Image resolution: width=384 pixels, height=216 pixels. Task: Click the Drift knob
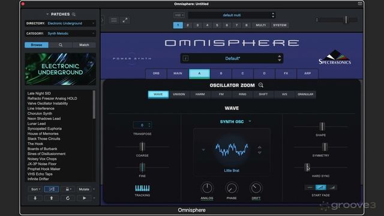point(256,188)
